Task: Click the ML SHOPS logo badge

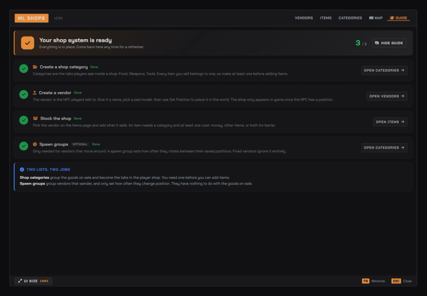Action: pyautogui.click(x=32, y=18)
